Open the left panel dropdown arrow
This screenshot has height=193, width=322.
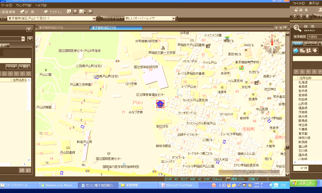click(23, 39)
